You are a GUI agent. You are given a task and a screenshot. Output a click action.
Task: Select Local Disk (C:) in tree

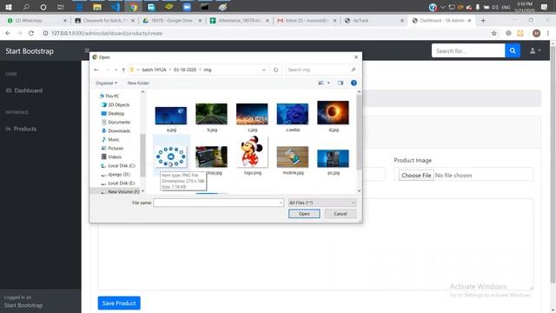[x=122, y=166]
